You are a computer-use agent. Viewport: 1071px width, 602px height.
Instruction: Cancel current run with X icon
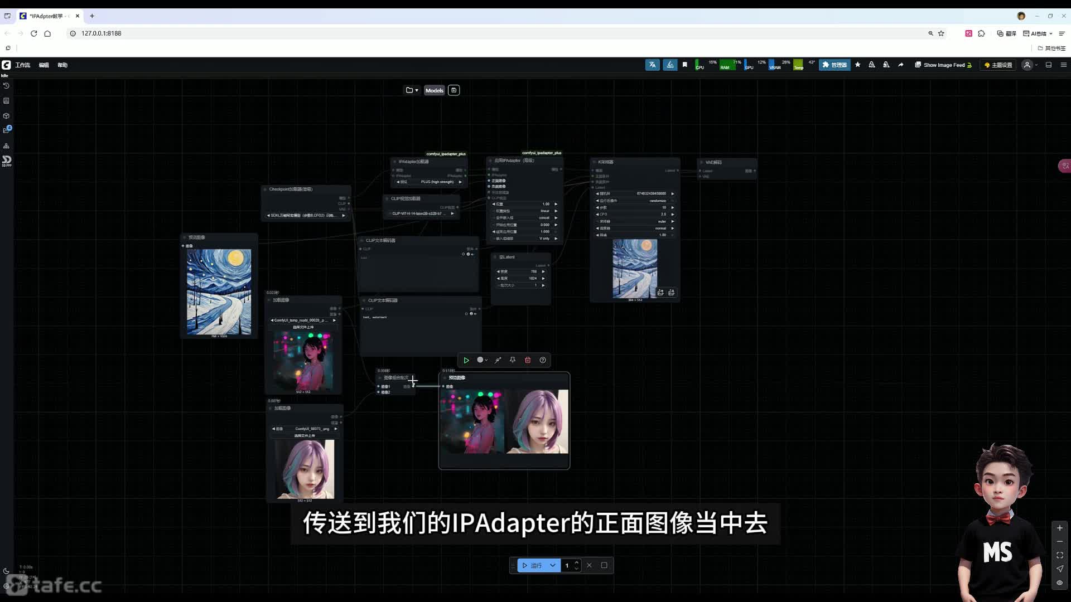(589, 565)
